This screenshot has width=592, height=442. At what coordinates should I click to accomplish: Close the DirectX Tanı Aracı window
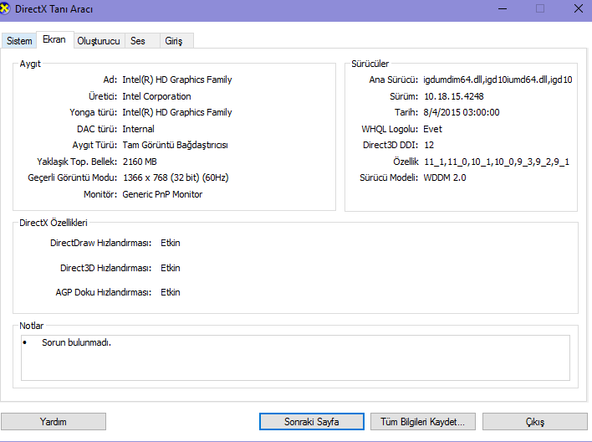pos(578,8)
